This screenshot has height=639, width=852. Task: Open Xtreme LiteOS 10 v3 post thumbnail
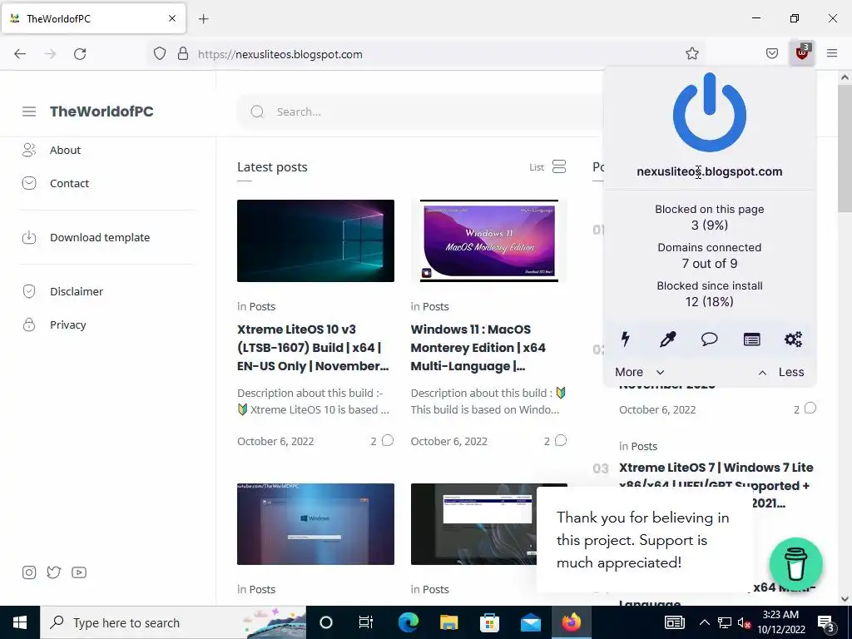(x=315, y=240)
